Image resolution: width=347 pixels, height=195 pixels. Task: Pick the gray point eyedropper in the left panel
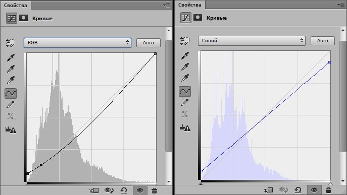[x=11, y=69]
